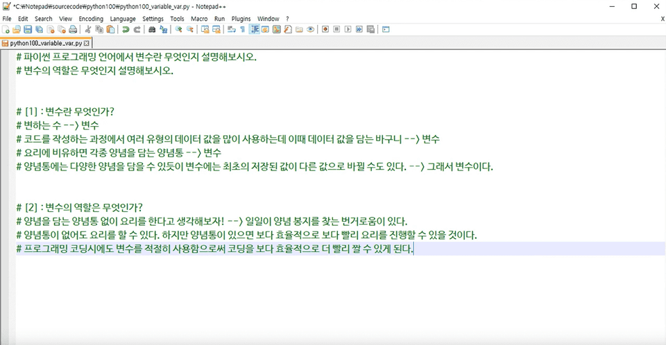Open the File menu
Viewport: 666px width, 345px height.
point(7,19)
